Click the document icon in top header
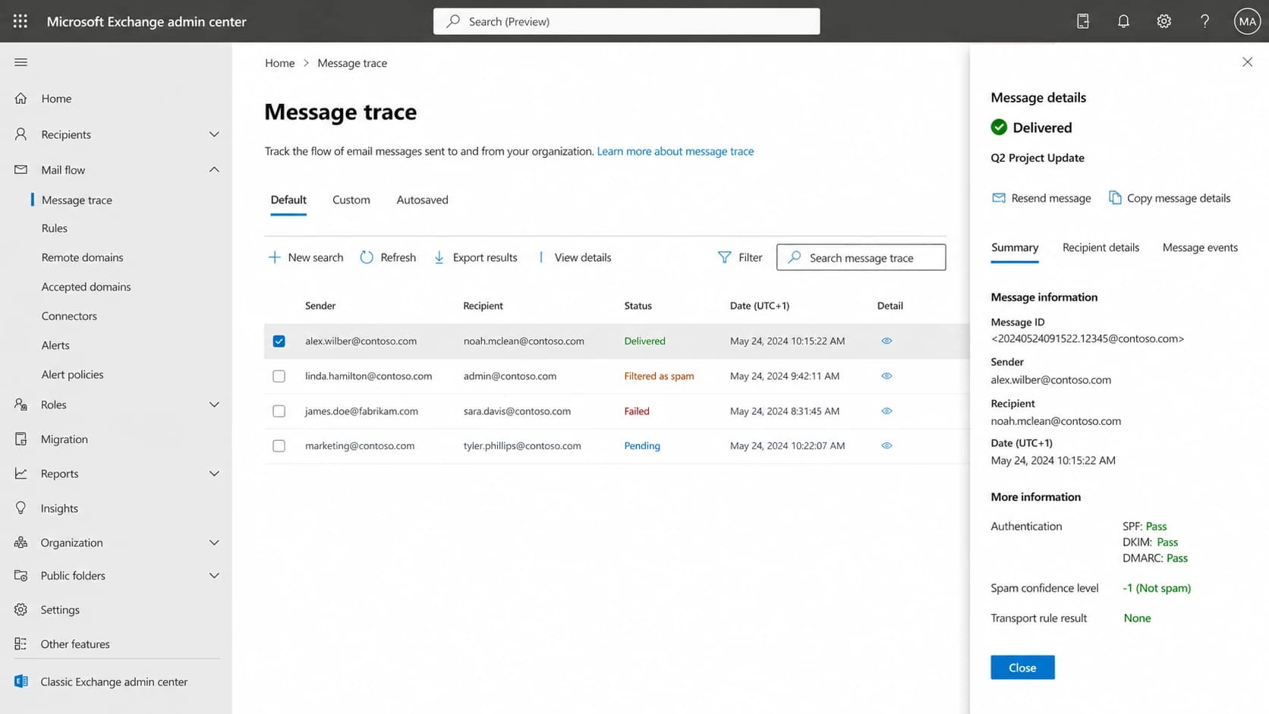 (x=1083, y=21)
